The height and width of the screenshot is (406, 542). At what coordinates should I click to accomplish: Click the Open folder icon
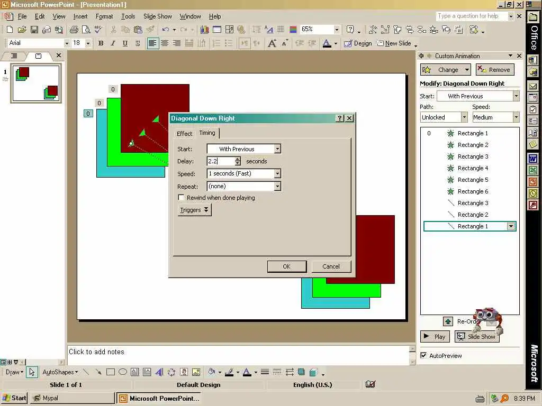tap(22, 30)
